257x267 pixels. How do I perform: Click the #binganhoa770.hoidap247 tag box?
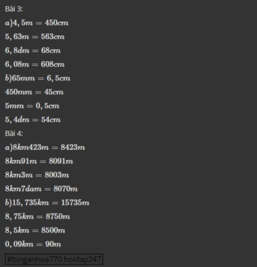coord(54,259)
